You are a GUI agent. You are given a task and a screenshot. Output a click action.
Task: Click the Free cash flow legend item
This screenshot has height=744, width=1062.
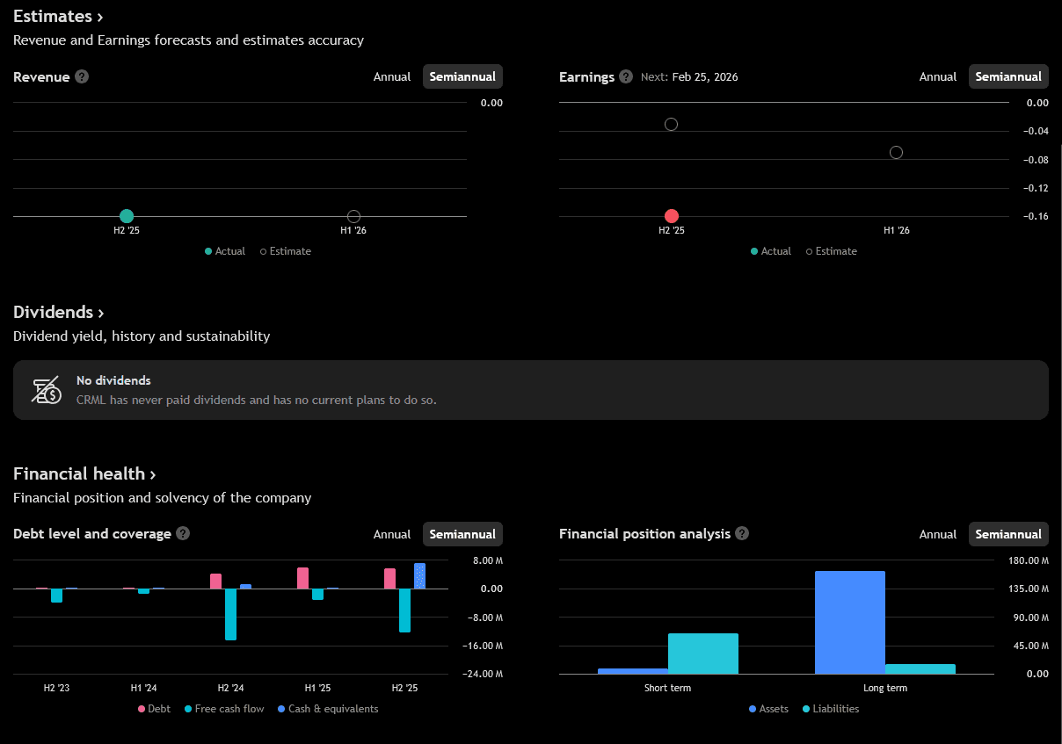[x=223, y=709]
